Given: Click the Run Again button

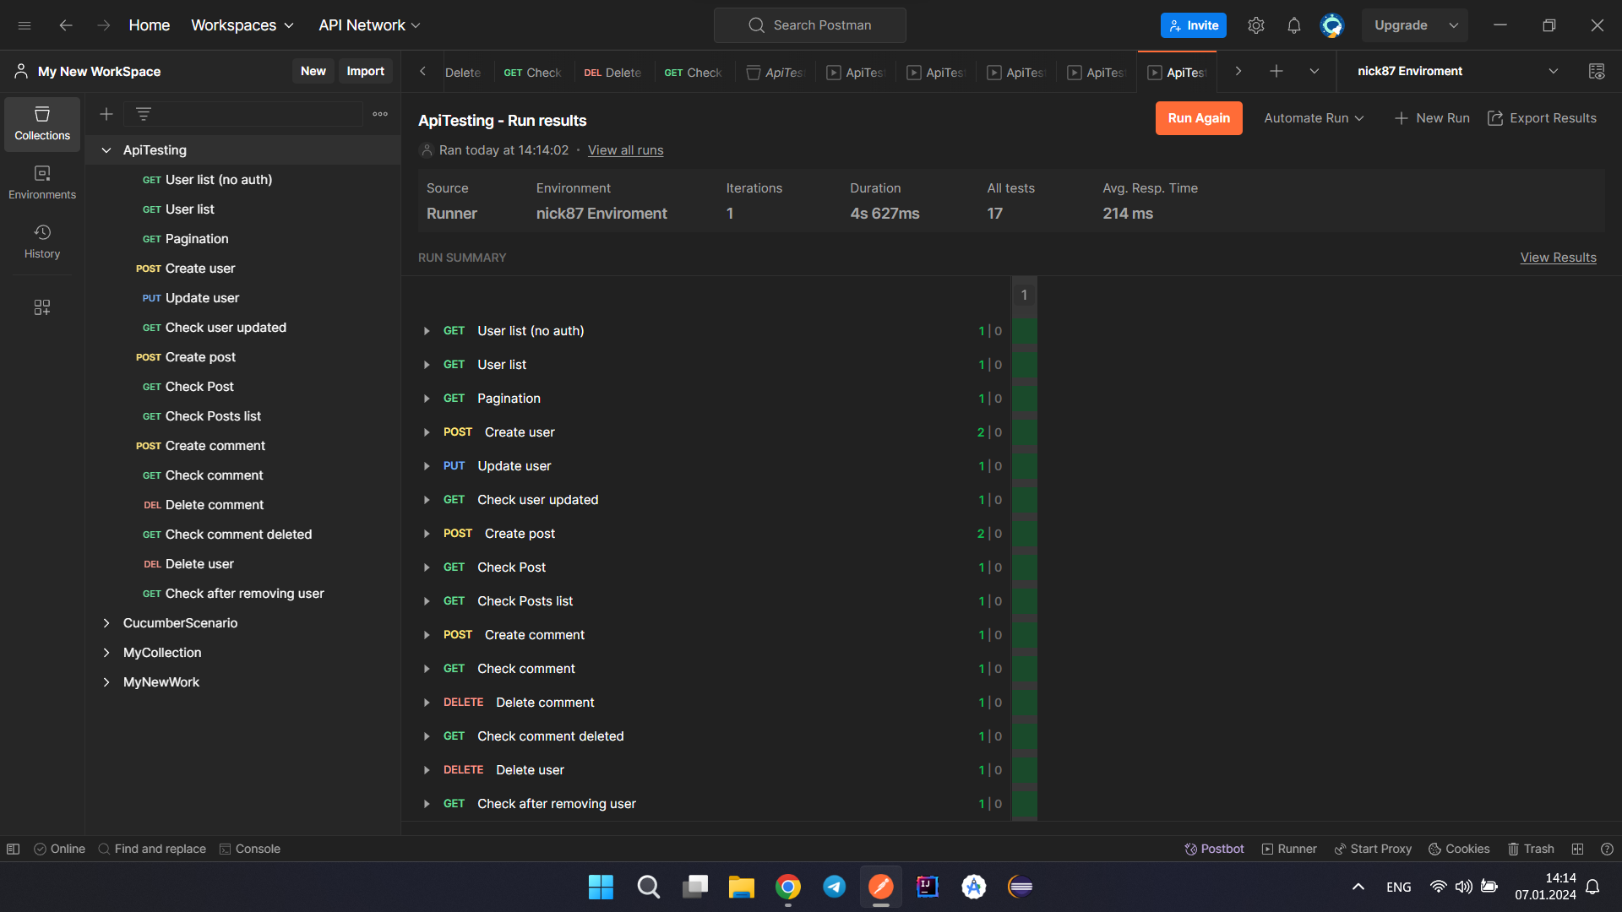Looking at the screenshot, I should click(x=1199, y=118).
